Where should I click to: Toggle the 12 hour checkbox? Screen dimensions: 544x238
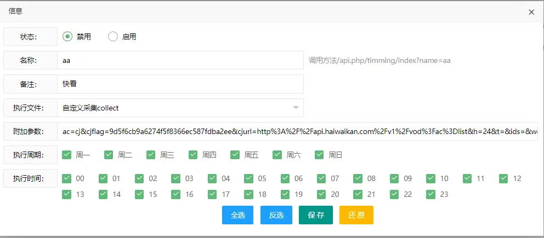tap(504, 178)
